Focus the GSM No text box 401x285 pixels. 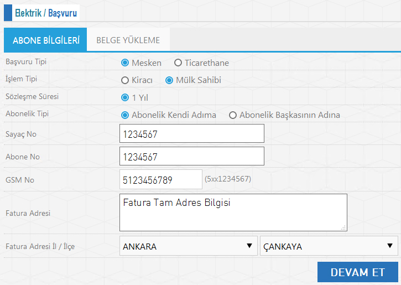[161, 179]
